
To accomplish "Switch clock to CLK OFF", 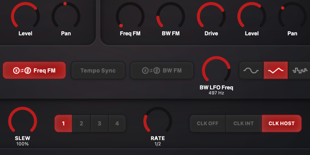I will (x=208, y=123).
